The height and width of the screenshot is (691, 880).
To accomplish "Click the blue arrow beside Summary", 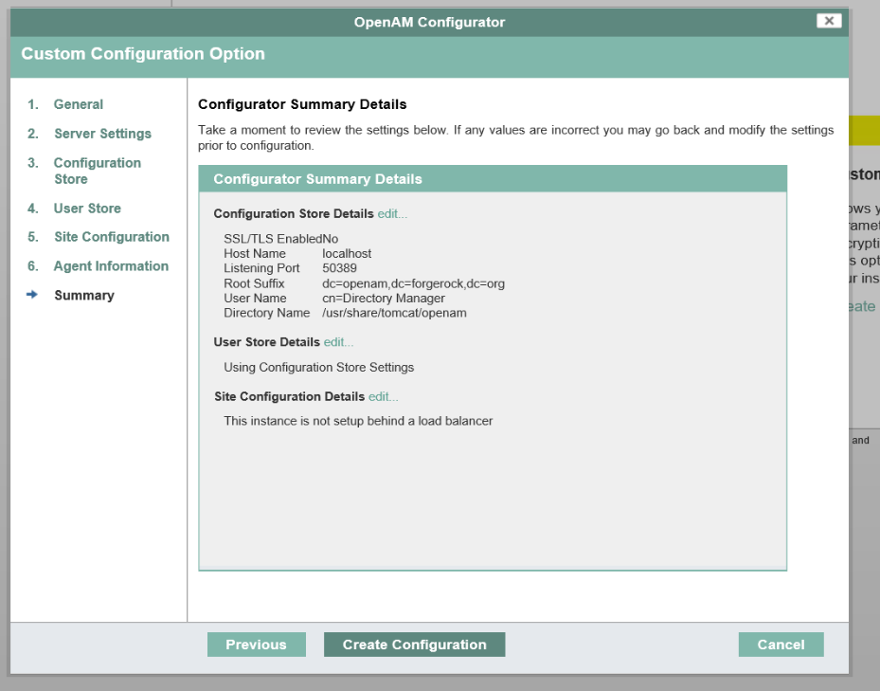I will coord(32,295).
